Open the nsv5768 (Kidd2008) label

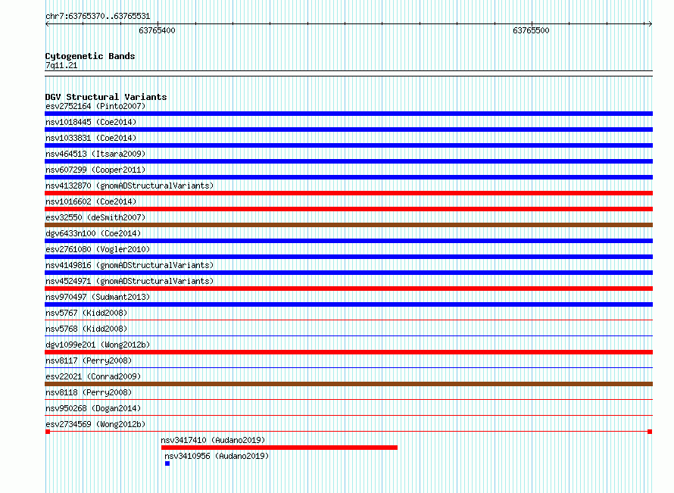pos(86,329)
